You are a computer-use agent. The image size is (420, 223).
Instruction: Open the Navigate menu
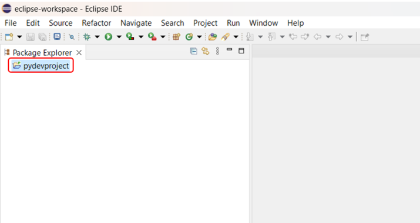tap(136, 23)
